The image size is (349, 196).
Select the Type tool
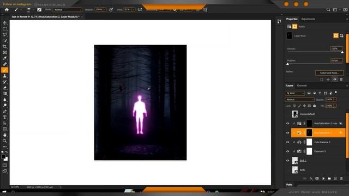tap(5, 117)
